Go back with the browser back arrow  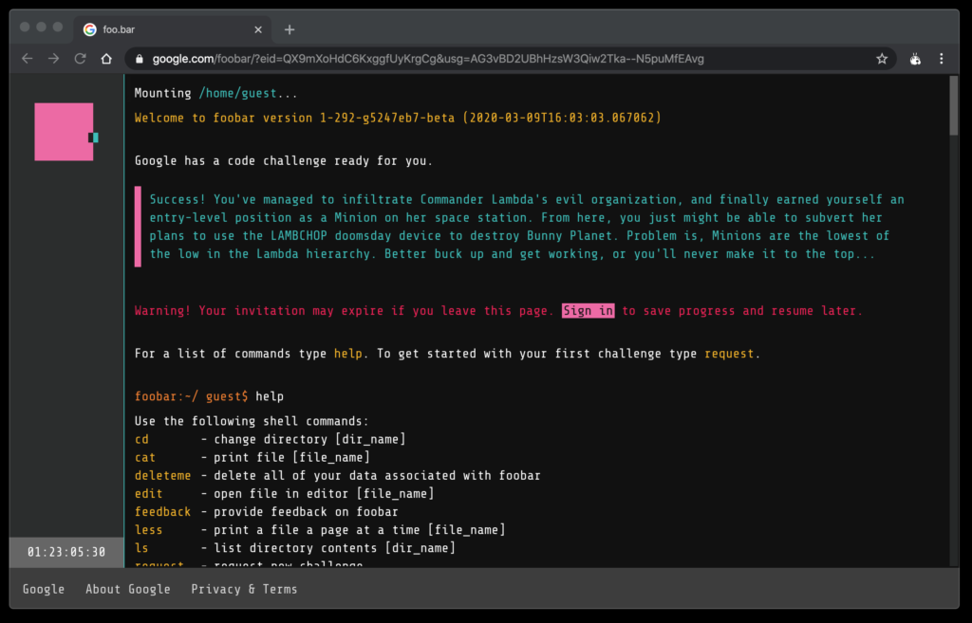pos(28,59)
